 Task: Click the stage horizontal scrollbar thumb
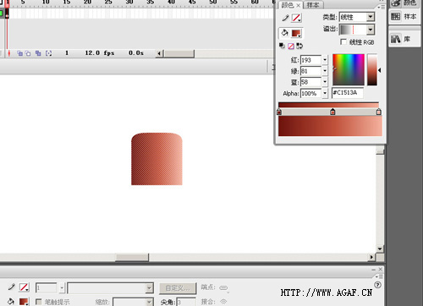point(132,257)
